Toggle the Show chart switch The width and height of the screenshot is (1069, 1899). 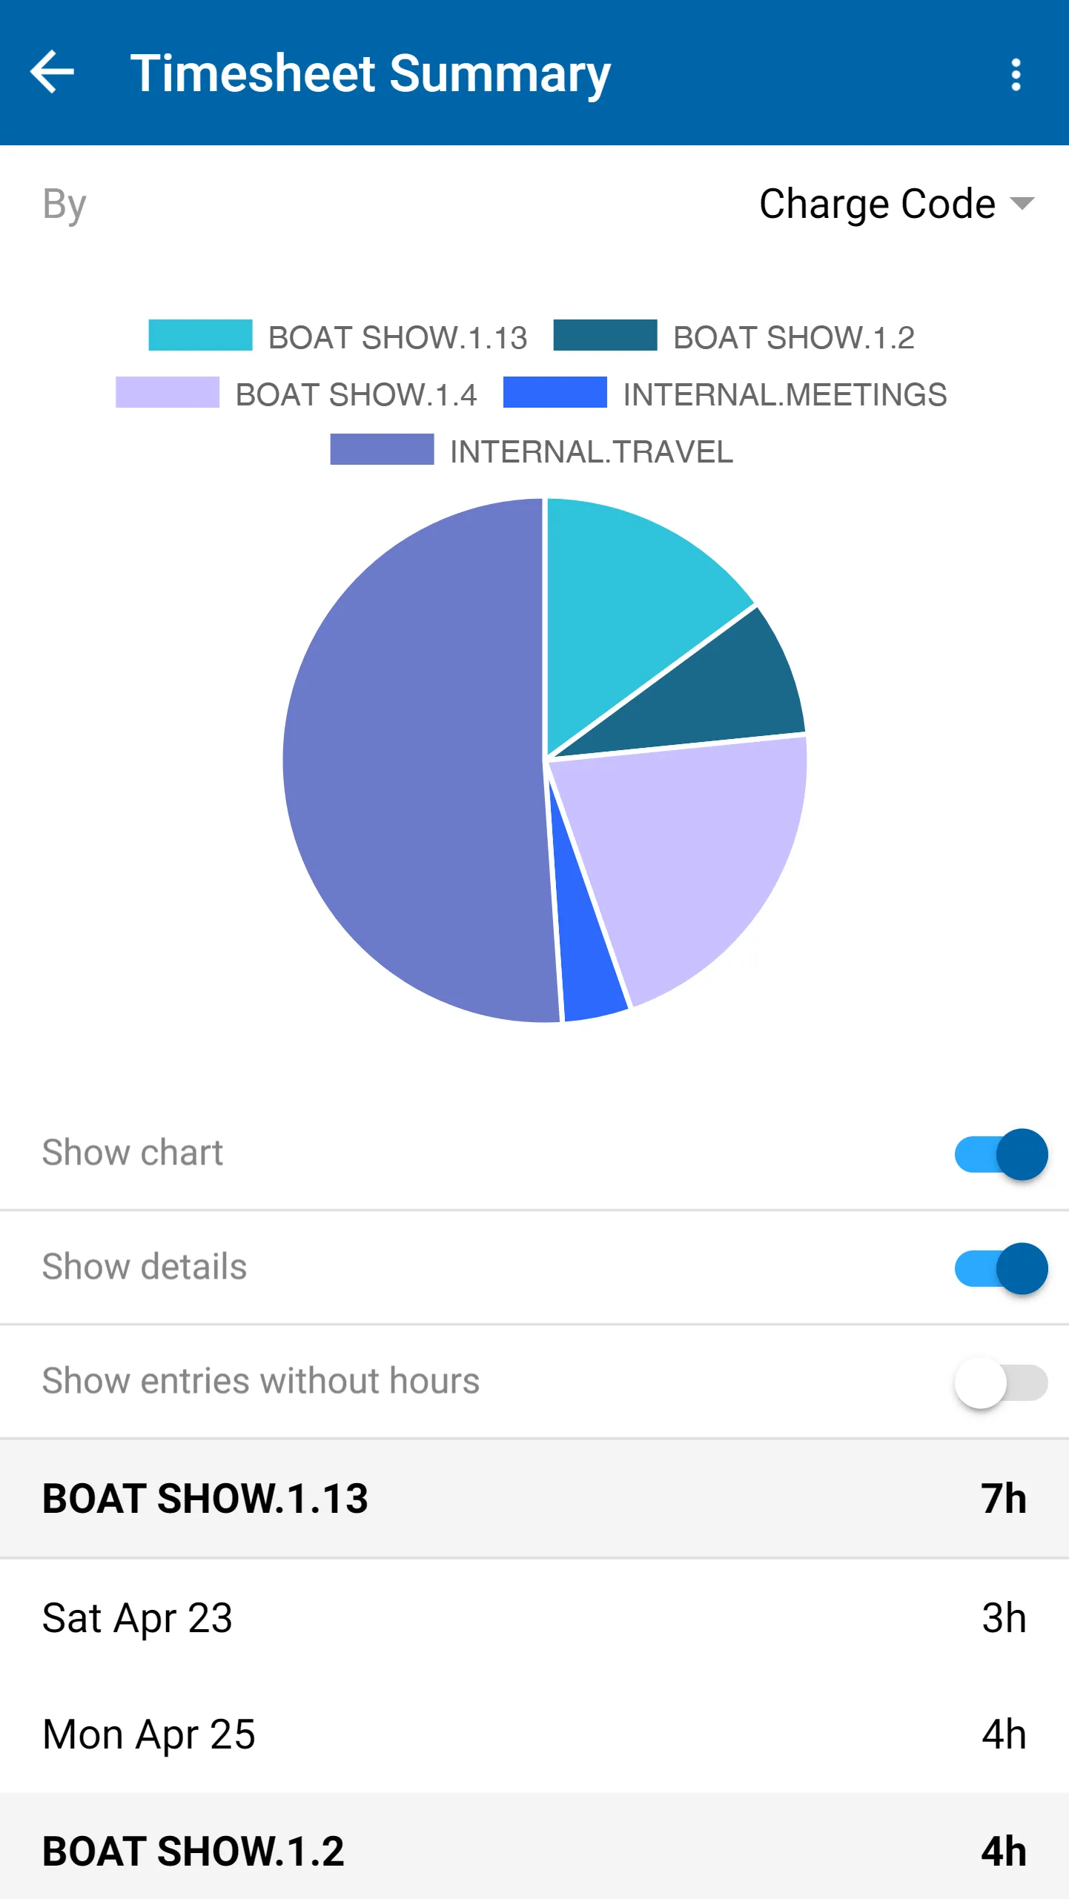pos(1001,1154)
